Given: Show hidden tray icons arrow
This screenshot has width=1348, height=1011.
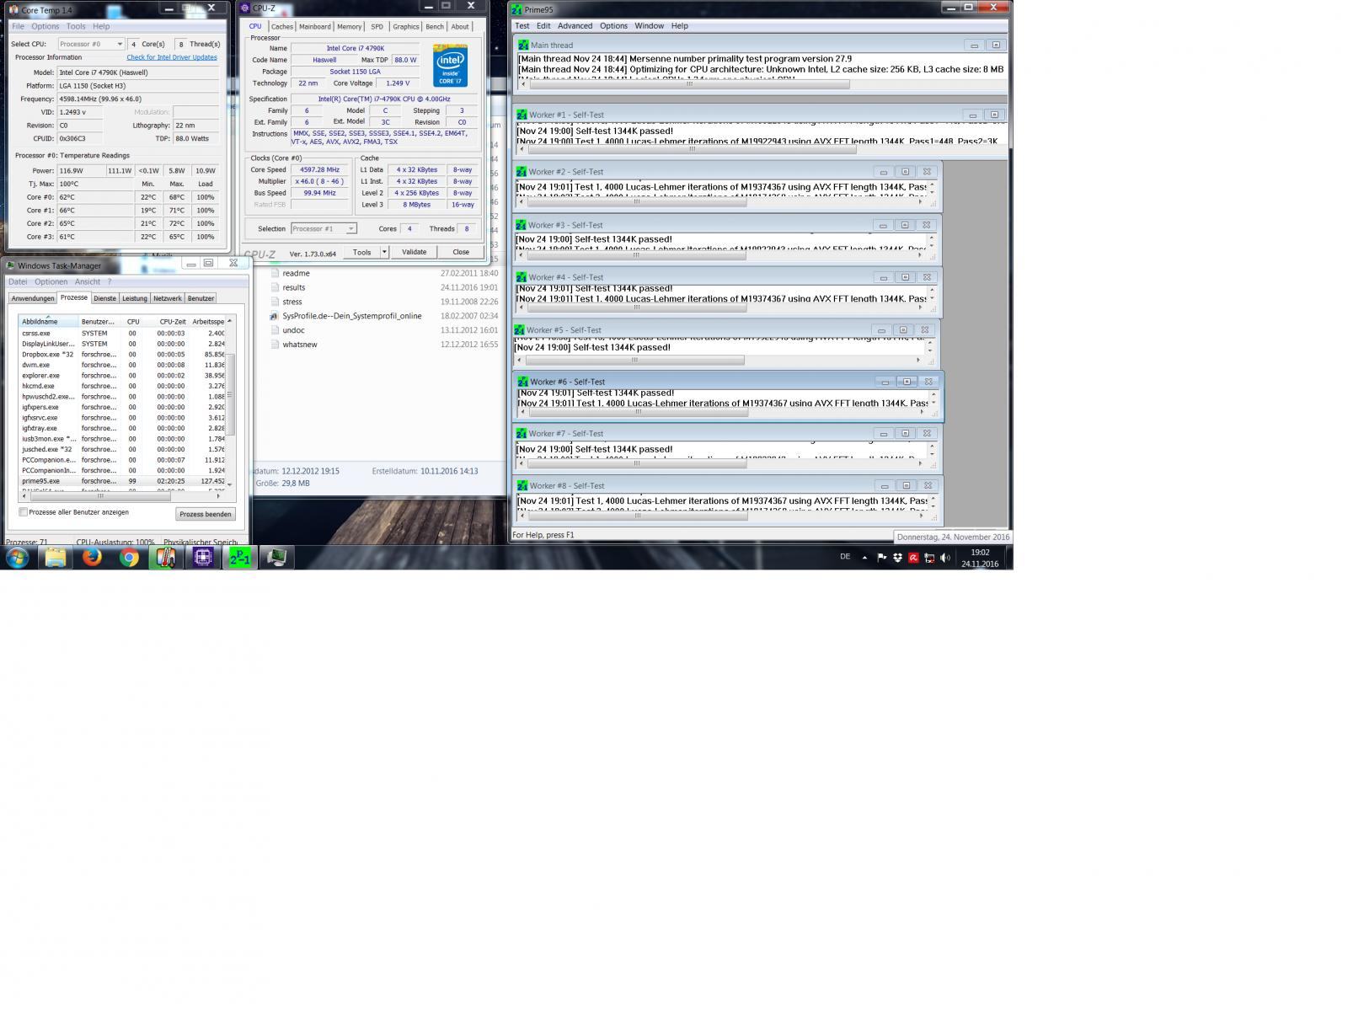Looking at the screenshot, I should [x=864, y=558].
